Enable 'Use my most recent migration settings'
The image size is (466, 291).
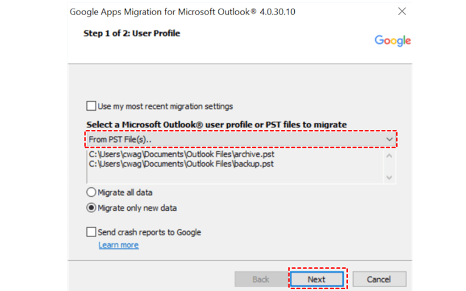pyautogui.click(x=91, y=106)
